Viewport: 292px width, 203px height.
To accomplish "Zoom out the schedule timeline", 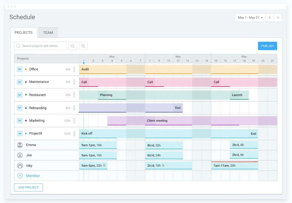I will tap(73, 46).
